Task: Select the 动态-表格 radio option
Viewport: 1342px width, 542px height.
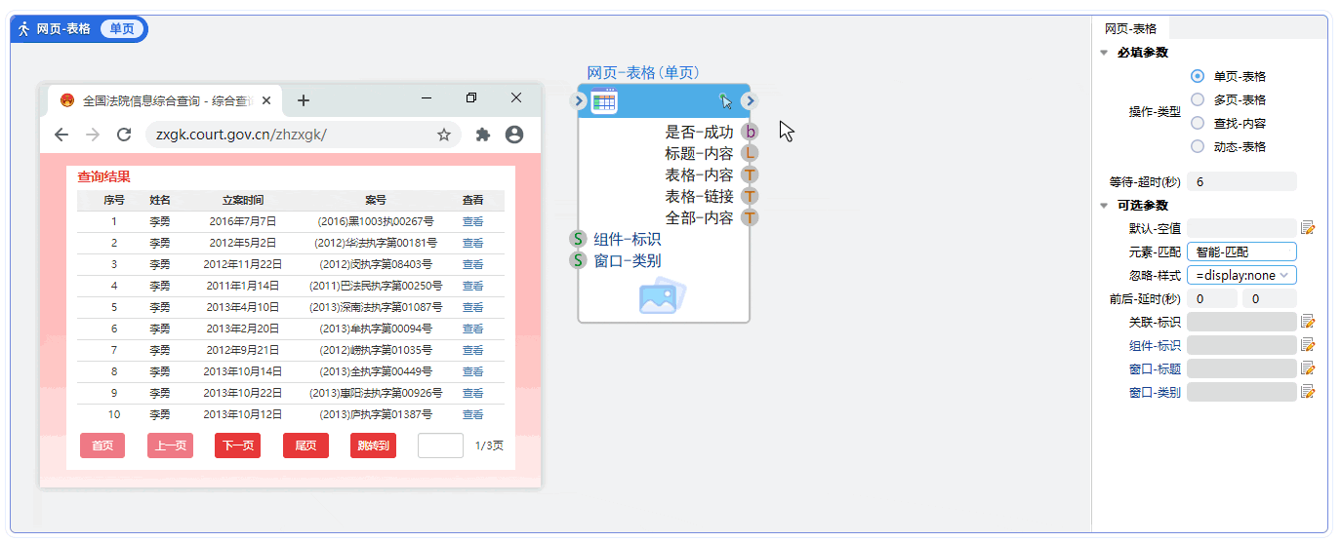Action: 1198,146
